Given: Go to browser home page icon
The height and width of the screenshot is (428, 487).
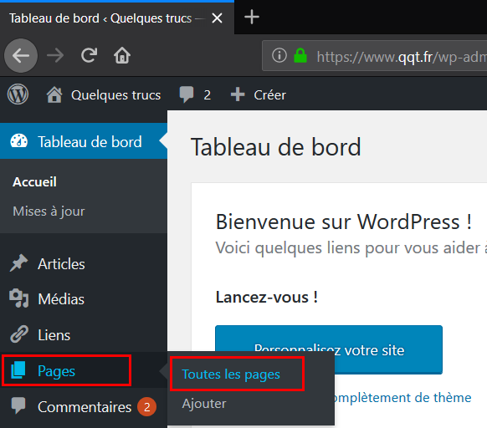Looking at the screenshot, I should pos(122,55).
